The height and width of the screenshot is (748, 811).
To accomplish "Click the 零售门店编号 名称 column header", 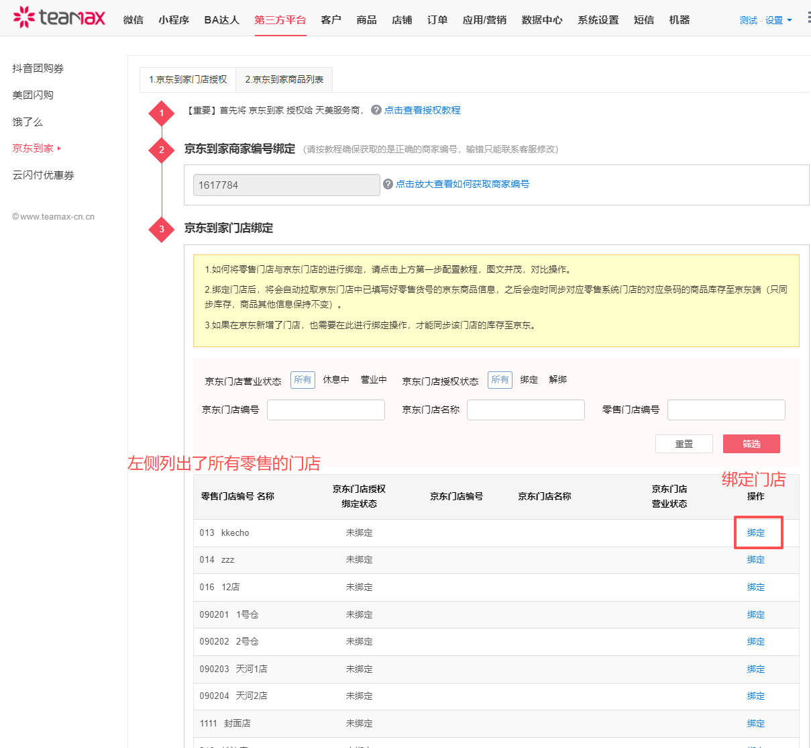I will [237, 496].
